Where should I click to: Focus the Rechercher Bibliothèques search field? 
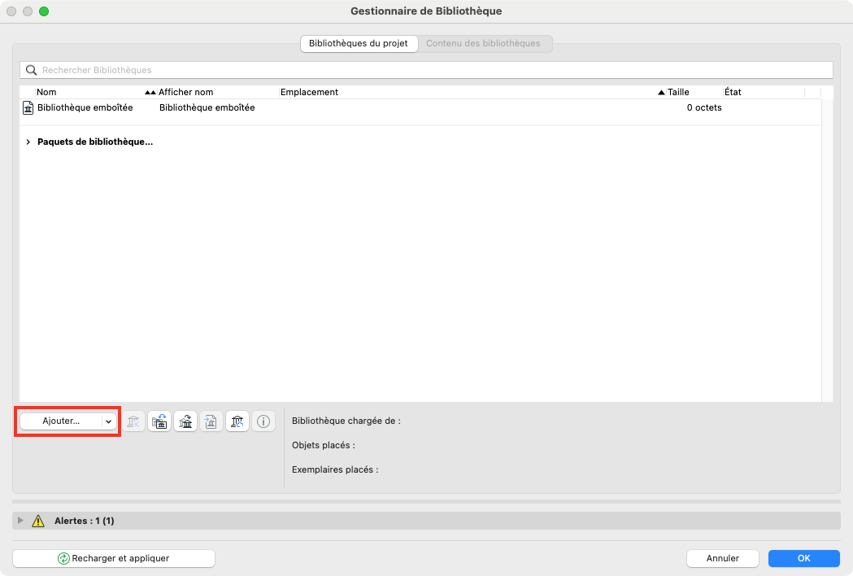426,70
